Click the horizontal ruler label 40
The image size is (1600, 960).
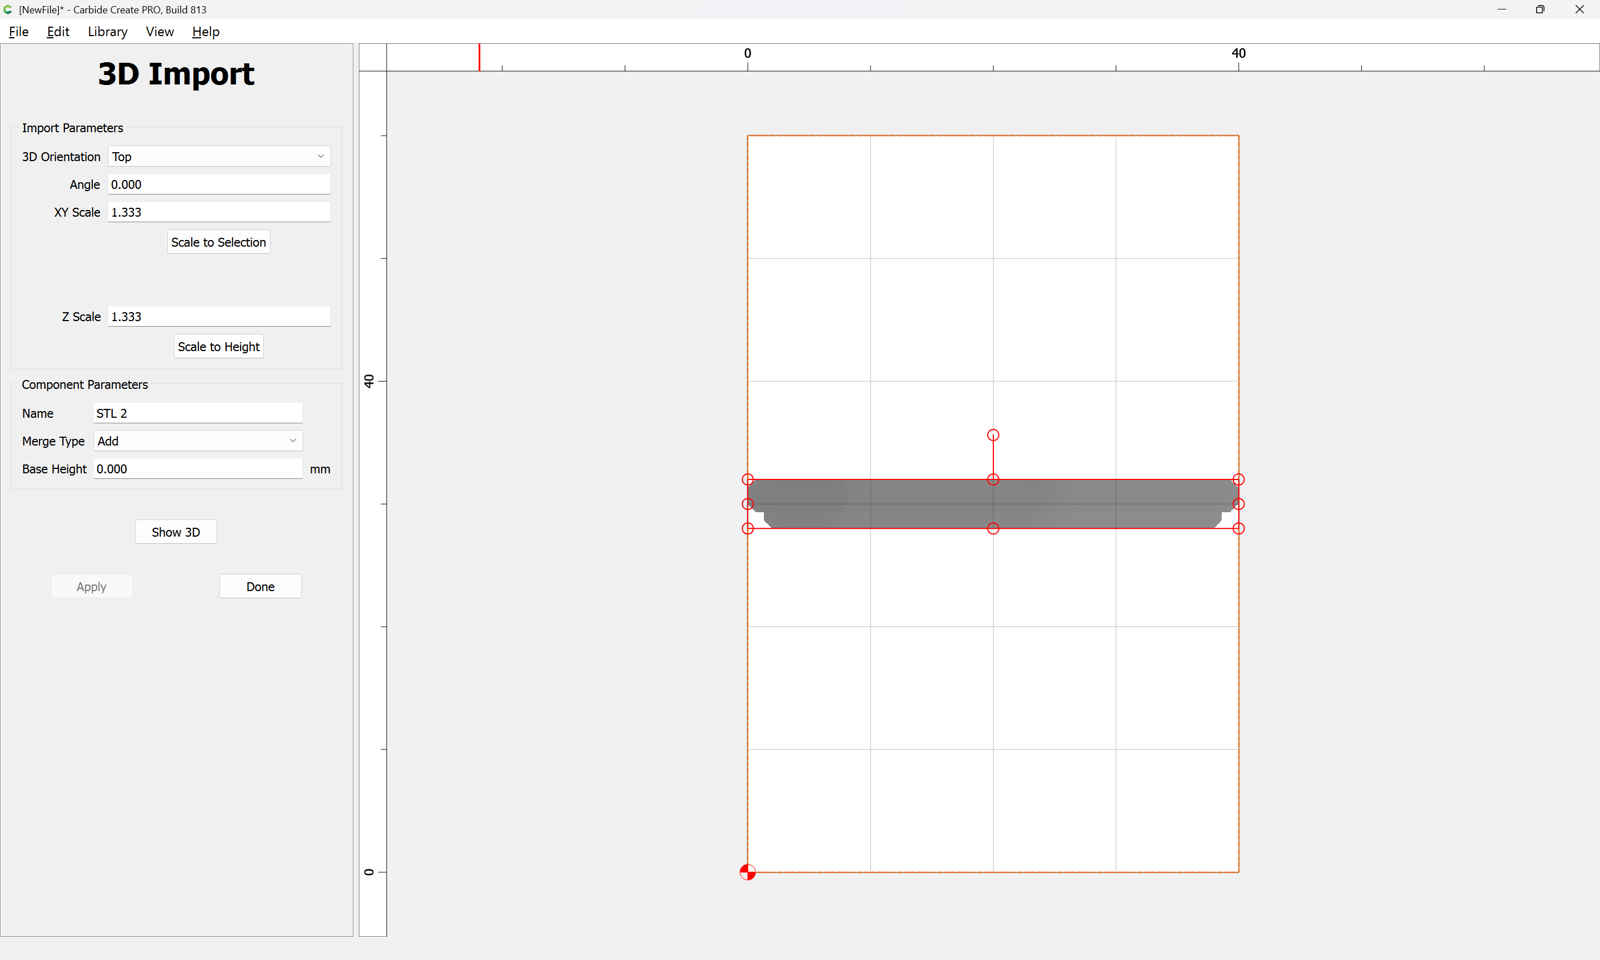tap(1238, 53)
